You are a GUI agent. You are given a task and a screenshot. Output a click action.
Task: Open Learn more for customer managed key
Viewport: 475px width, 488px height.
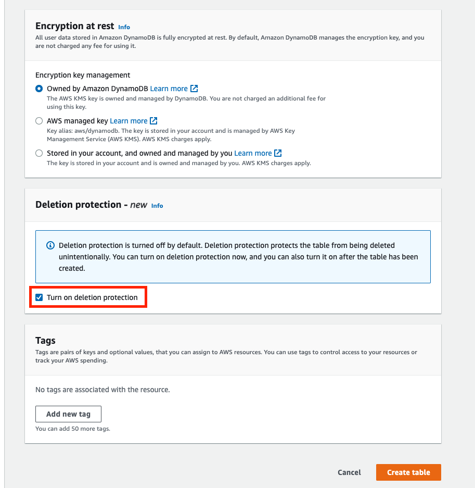pyautogui.click(x=252, y=153)
